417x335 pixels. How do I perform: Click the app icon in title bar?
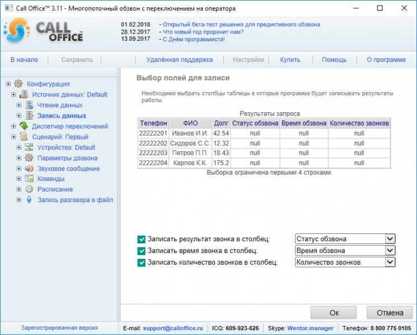(8, 8)
